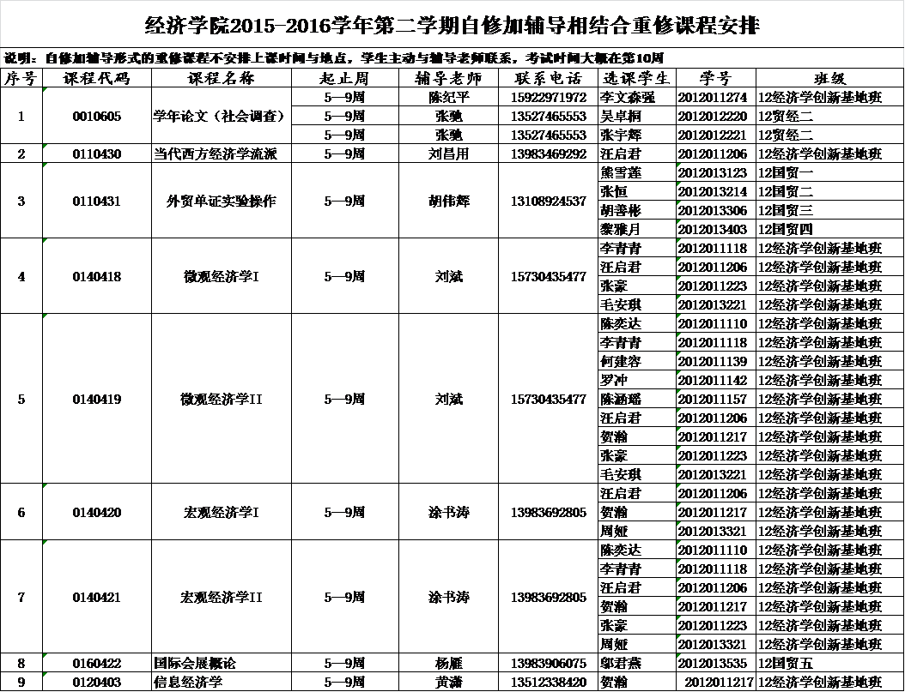The width and height of the screenshot is (905, 692).
Task: Click the green error triangle in row 1's course code cell
Action: pyautogui.click(x=44, y=90)
